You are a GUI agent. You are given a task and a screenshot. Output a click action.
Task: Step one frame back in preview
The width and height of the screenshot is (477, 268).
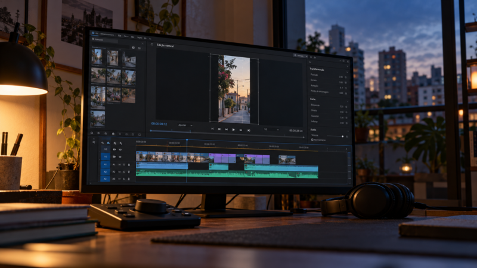(x=226, y=129)
